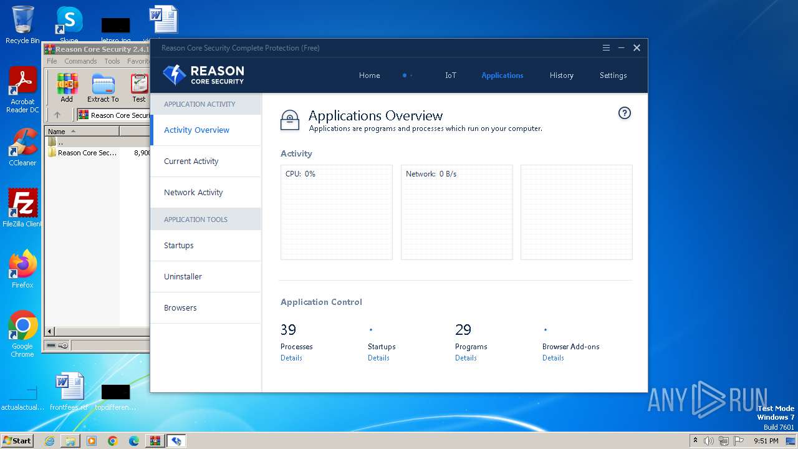Open WinRAR Tools menu
Image resolution: width=798 pixels, height=449 pixels.
point(112,61)
